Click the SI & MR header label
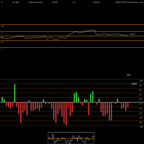 coord(15,2)
